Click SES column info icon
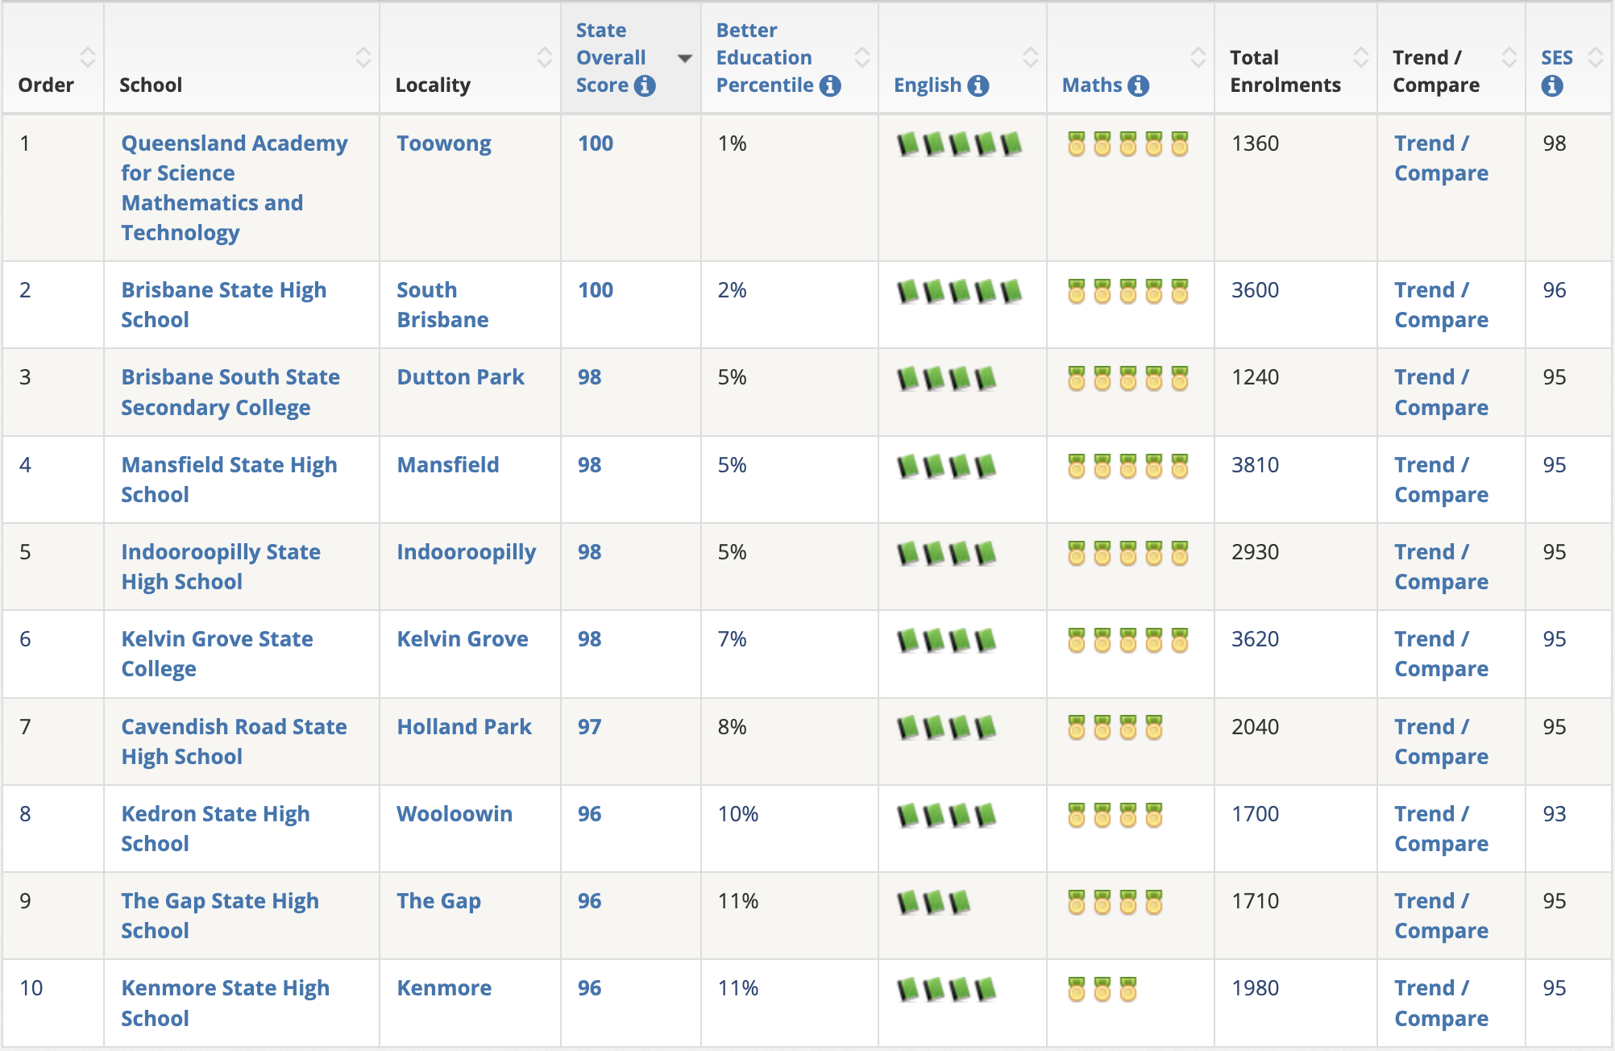 (x=1551, y=85)
